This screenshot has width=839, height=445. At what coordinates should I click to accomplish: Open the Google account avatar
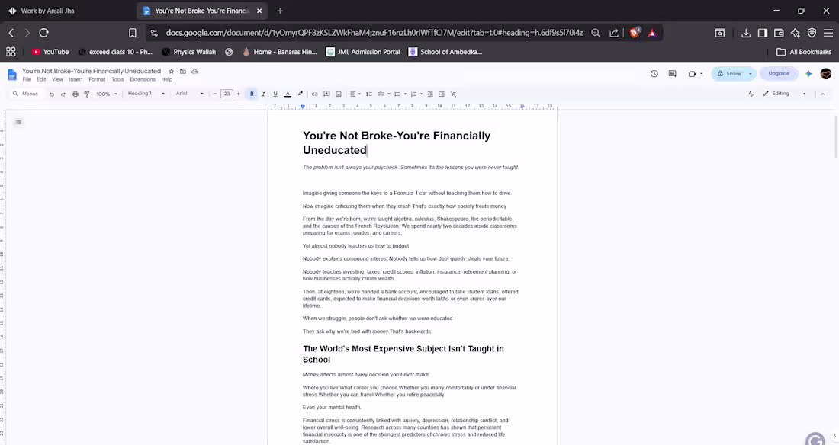tap(825, 74)
